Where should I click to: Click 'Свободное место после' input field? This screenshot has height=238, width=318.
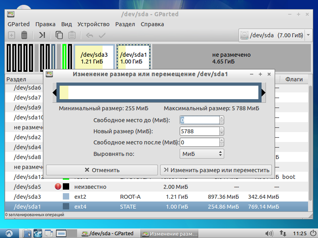pyautogui.click(x=200, y=142)
